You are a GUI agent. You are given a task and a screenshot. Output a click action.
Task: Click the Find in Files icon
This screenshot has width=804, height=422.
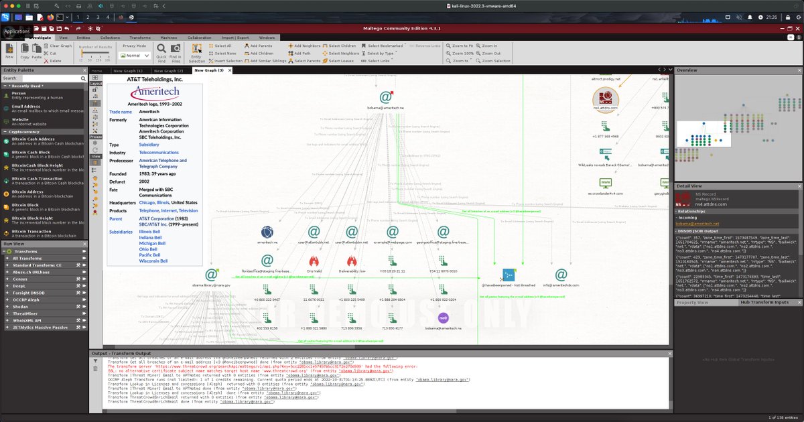pyautogui.click(x=176, y=53)
